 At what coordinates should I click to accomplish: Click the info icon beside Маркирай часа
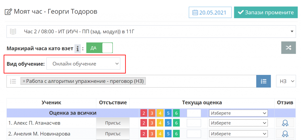77,48
